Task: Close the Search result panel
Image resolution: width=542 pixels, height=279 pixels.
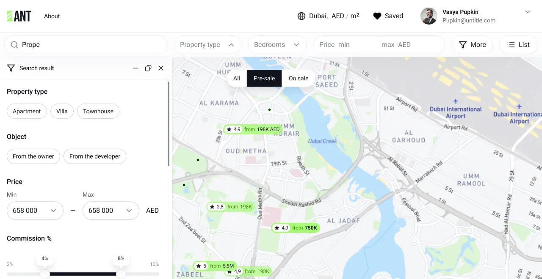Action: [161, 68]
